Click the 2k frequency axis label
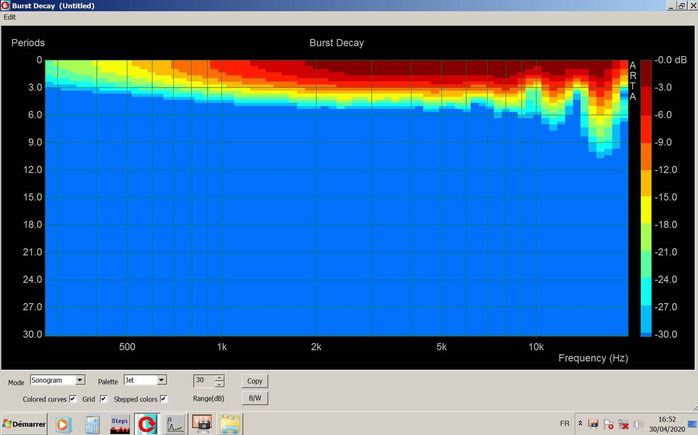Screen dimensions: 698x435 pos(316,347)
